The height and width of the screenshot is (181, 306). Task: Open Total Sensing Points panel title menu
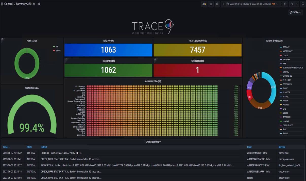point(198,41)
